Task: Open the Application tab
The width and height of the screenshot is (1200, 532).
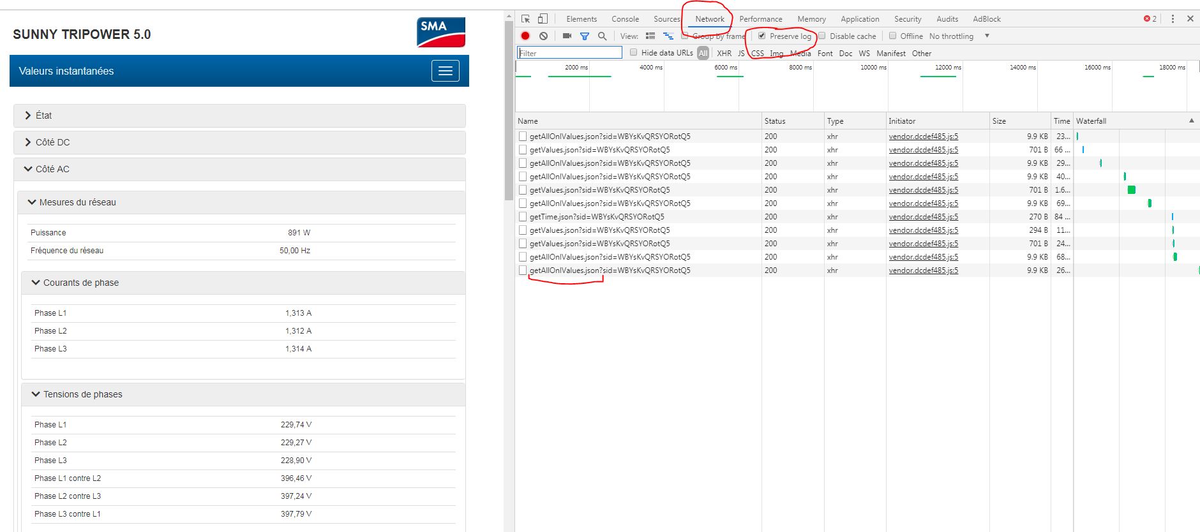Action: 860,19
